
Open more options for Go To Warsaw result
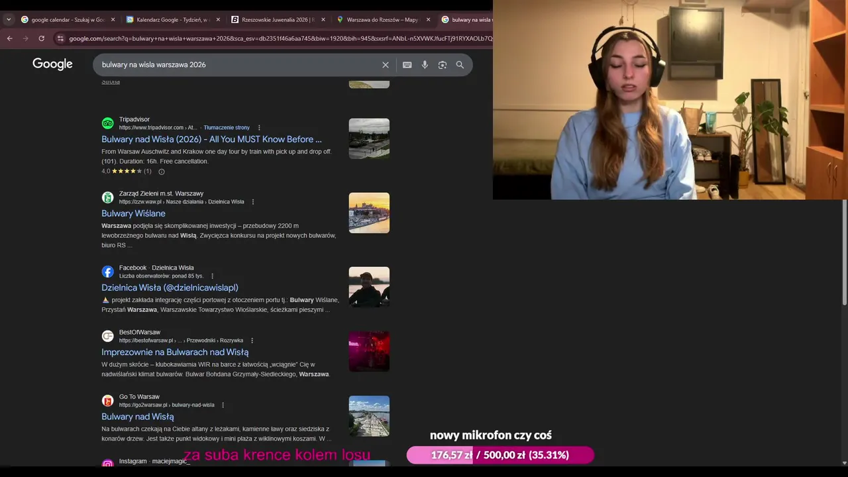[x=223, y=405]
